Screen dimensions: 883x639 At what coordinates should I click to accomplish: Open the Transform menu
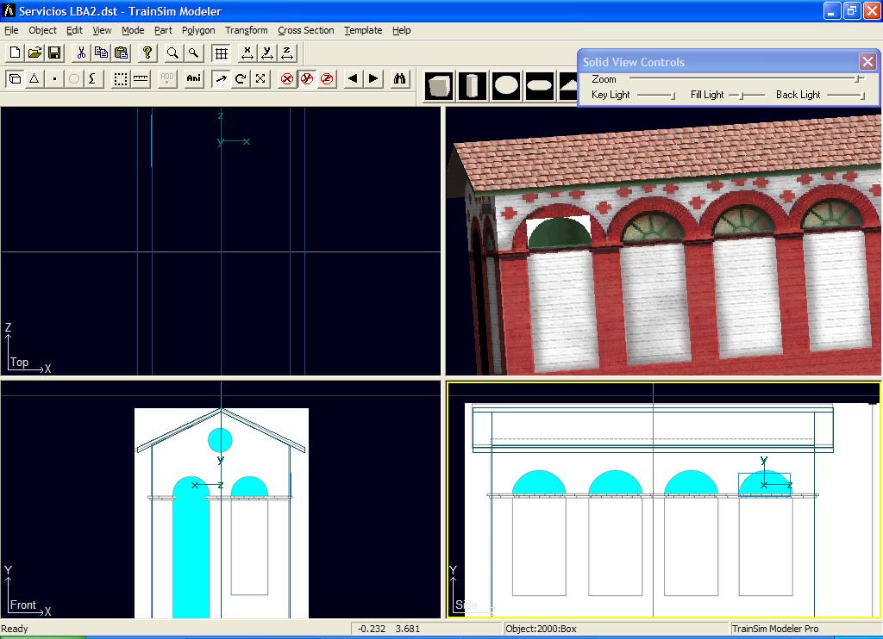(246, 30)
